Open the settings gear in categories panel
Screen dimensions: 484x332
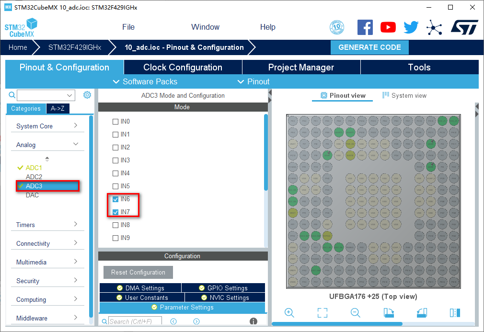(87, 95)
